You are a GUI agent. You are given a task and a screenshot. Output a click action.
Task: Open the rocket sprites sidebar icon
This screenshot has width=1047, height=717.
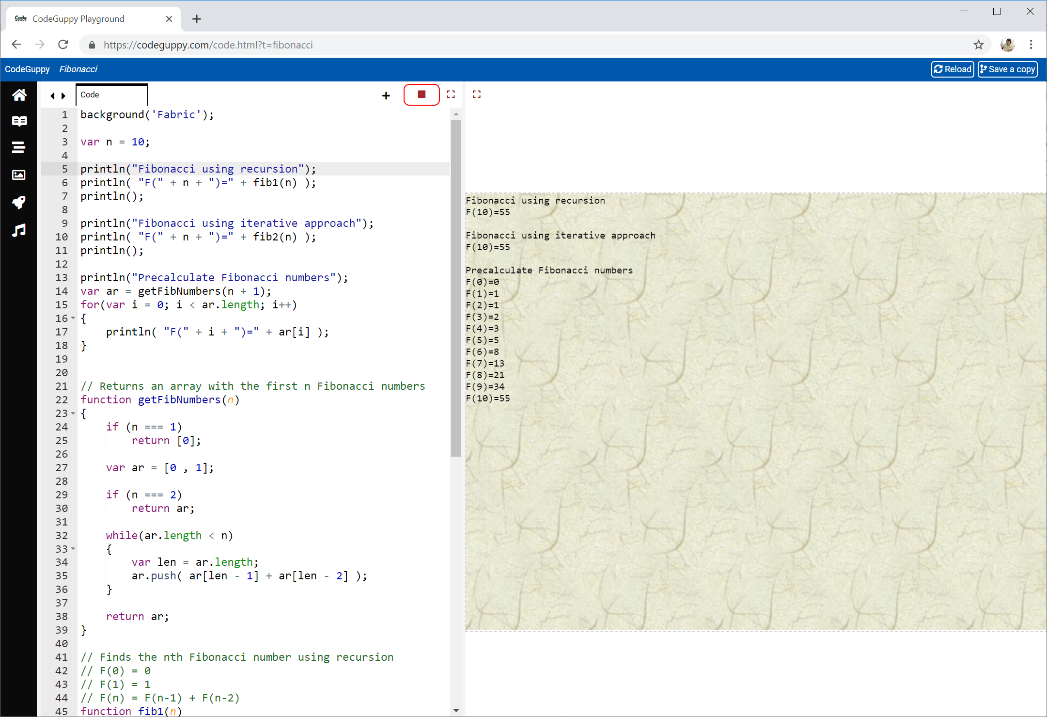[19, 202]
